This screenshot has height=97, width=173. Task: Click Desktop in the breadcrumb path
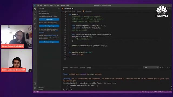(x=79, y=11)
